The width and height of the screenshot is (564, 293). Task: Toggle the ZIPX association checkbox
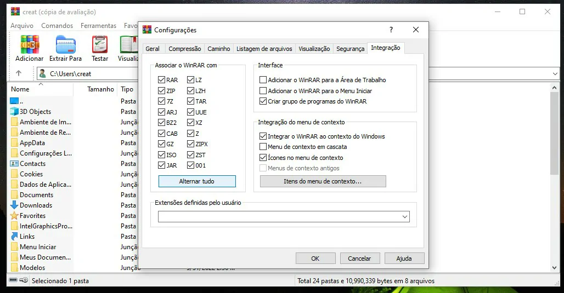tap(190, 144)
